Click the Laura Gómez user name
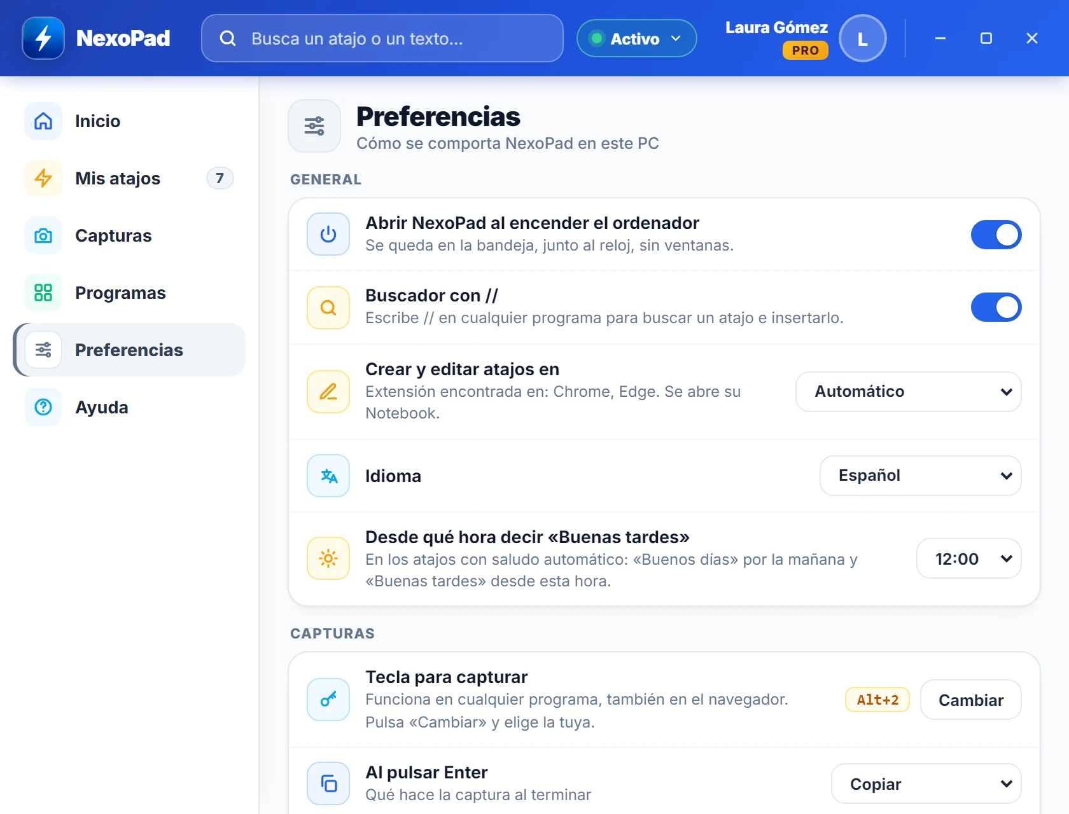 click(x=776, y=27)
